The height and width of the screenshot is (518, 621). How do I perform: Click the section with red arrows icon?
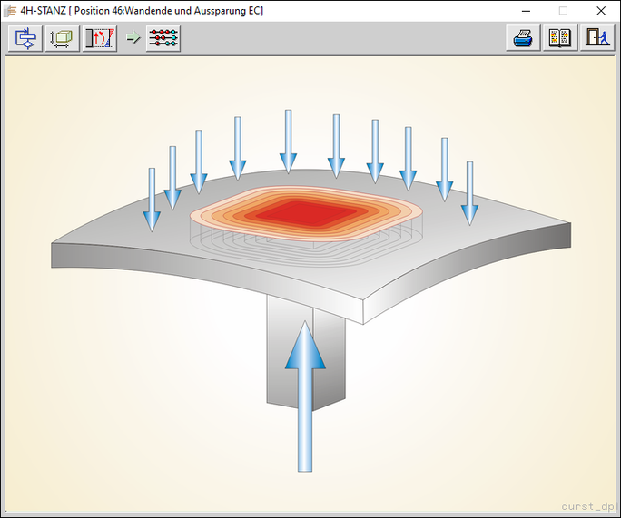(100, 39)
